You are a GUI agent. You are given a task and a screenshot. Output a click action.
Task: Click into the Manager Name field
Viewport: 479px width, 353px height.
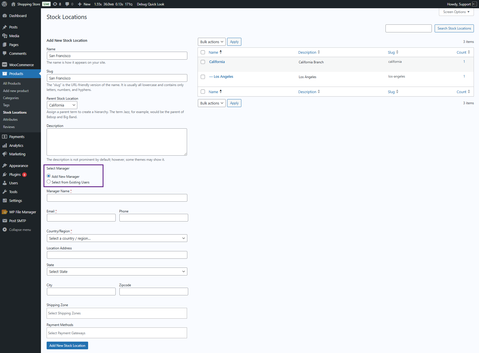117,198
